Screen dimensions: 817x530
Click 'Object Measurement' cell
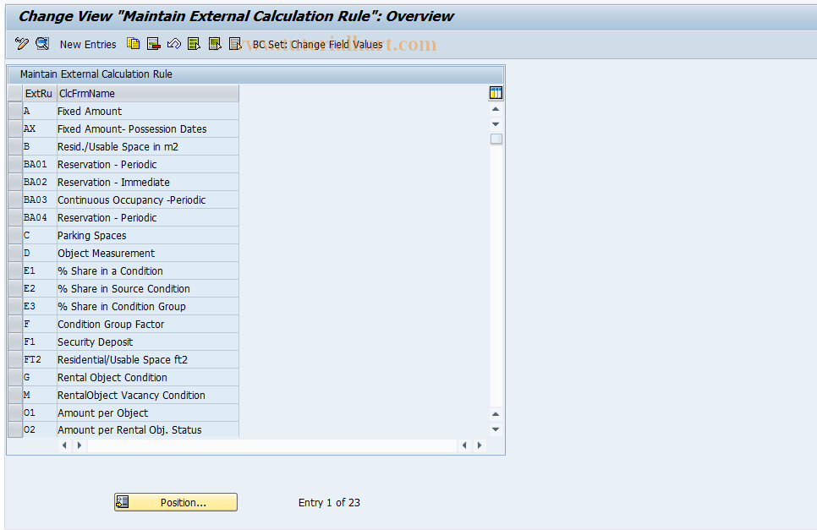pos(147,253)
